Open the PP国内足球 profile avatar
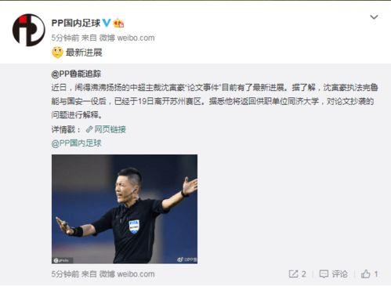Screen dimensions: 391x286 point(29,30)
